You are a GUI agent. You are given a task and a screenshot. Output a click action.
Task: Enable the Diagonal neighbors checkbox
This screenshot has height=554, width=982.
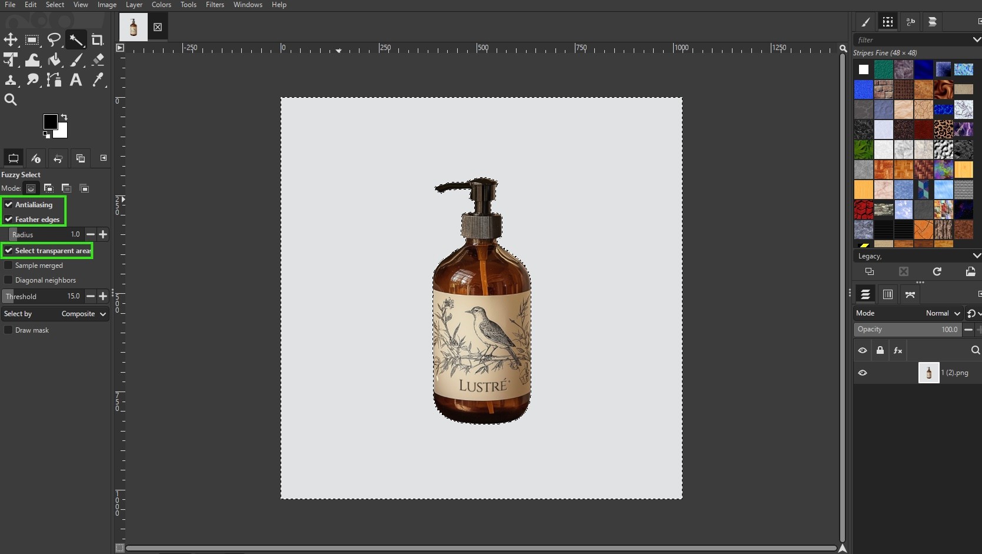coord(9,280)
